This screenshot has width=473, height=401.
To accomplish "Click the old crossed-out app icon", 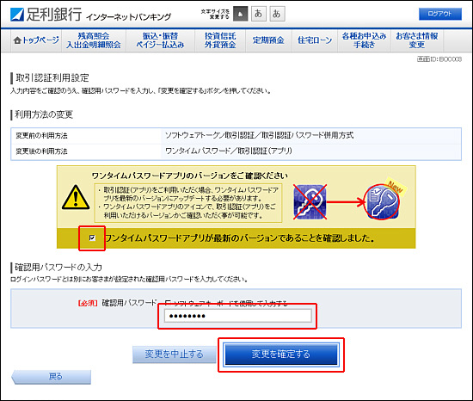I will (310, 202).
